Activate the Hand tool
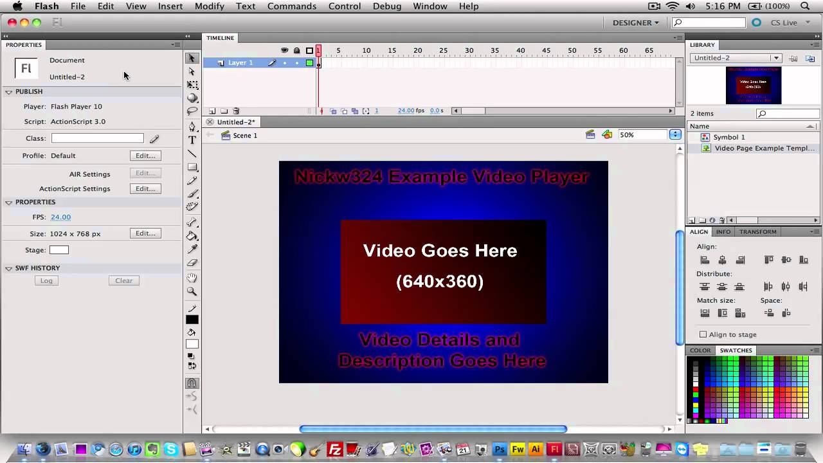The image size is (823, 463). point(192,278)
